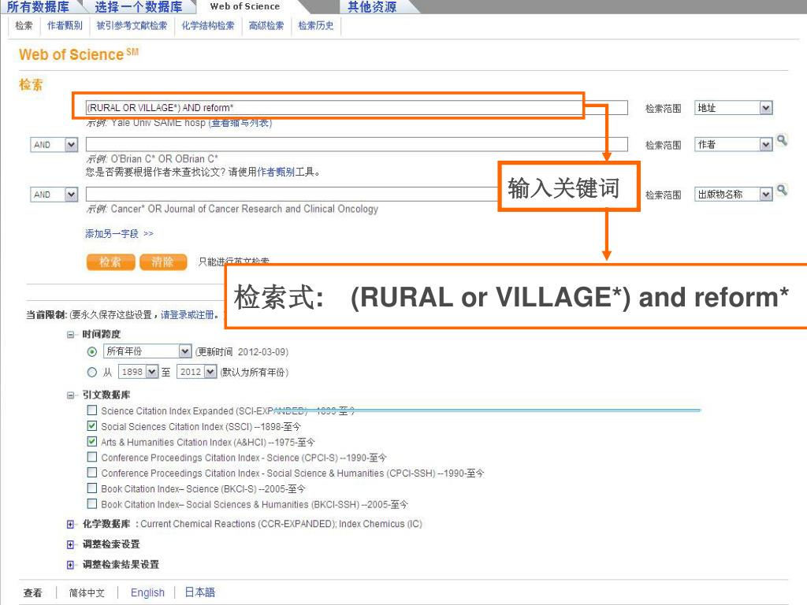Check CPCI-S Conference Proceedings checkbox
The width and height of the screenshot is (807, 605).
[92, 456]
